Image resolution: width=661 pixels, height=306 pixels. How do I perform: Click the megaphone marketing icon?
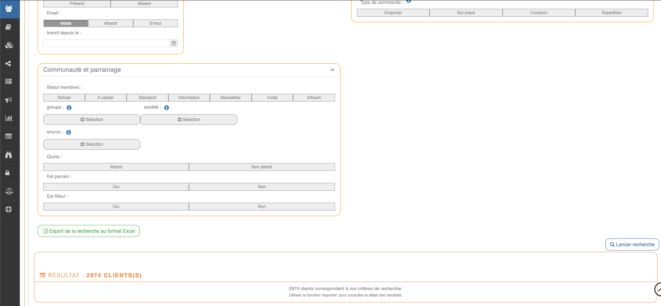[9, 100]
